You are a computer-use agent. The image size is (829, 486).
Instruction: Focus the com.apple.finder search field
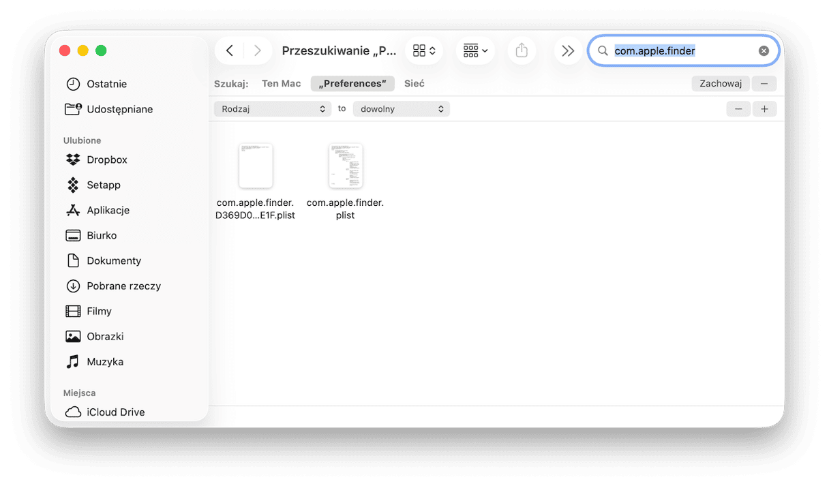[x=683, y=50]
